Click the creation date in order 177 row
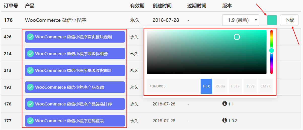The width and height of the screenshot is (303, 130). click(x=164, y=121)
